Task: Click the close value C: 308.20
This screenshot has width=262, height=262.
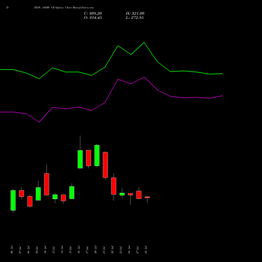Action: [93, 14]
